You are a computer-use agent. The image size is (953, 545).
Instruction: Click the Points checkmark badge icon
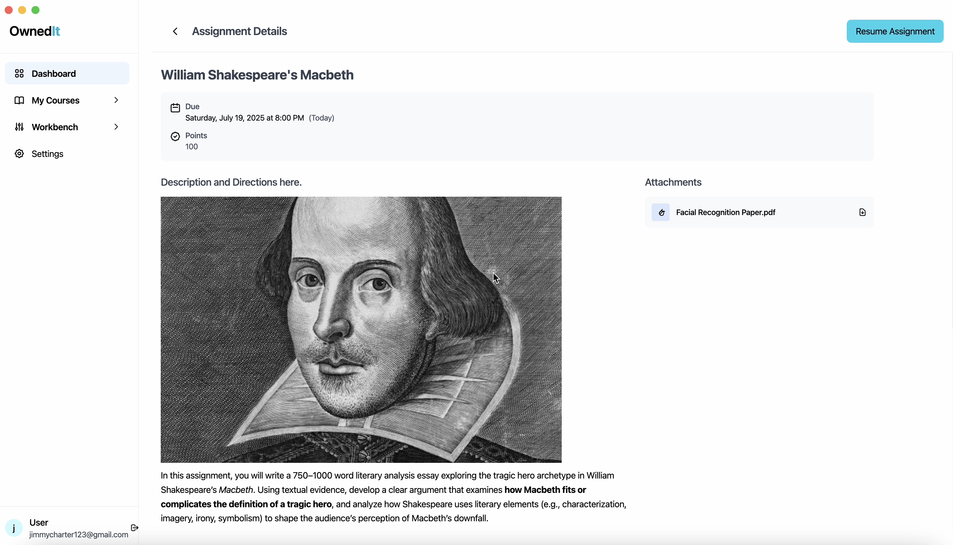[175, 136]
